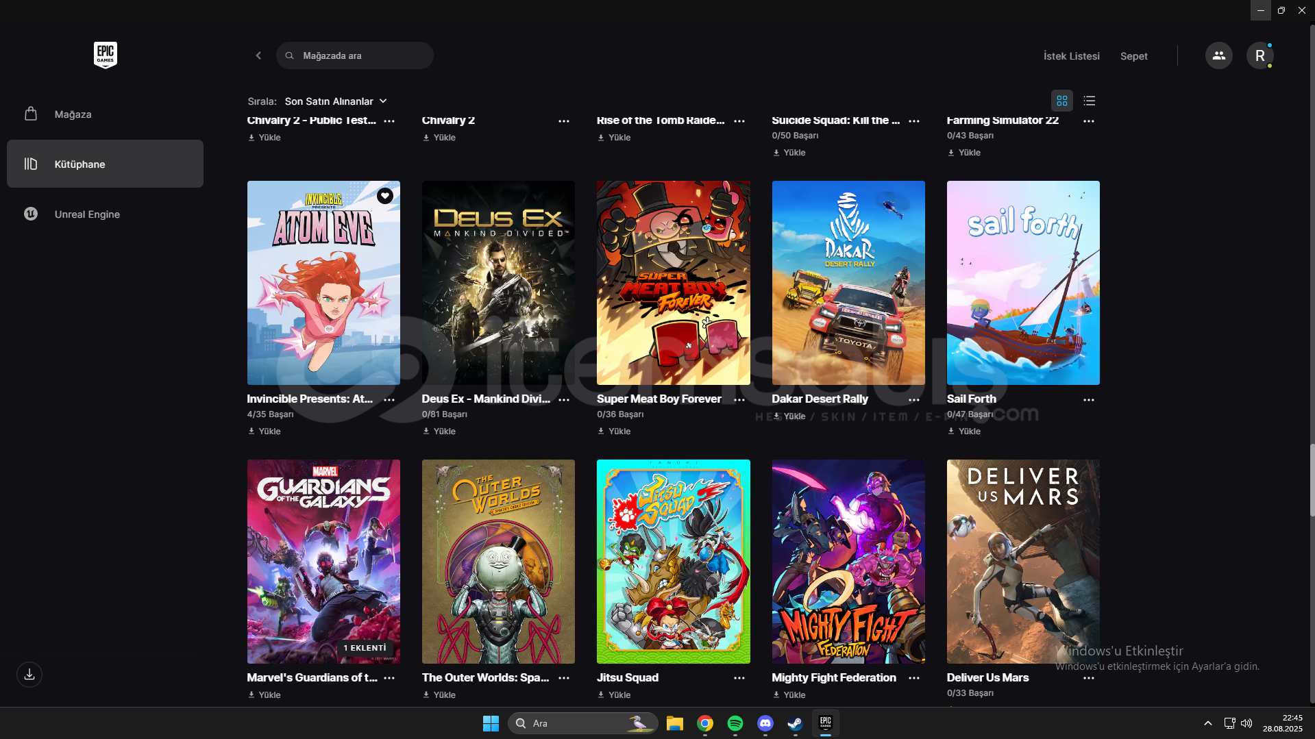Open three-dot menu for Invincible Presents: Atom Eve
The height and width of the screenshot is (739, 1315).
coord(389,400)
